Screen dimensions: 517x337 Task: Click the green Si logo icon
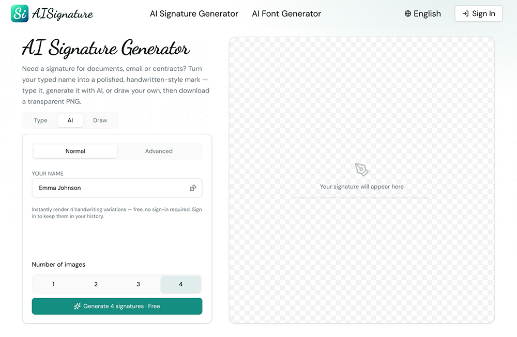(x=20, y=13)
